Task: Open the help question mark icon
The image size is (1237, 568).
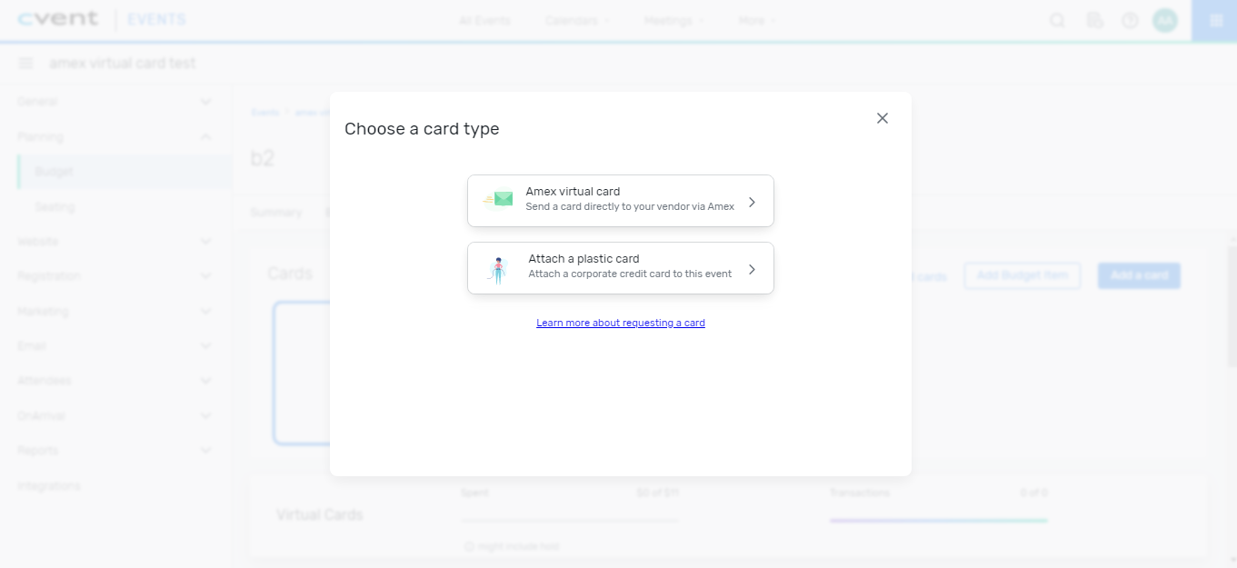Action: coord(1130,19)
